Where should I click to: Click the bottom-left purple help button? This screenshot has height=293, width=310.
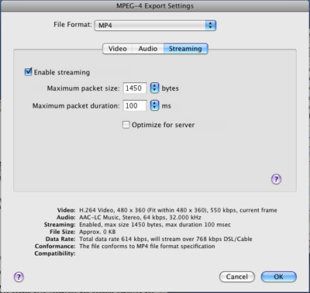point(19,277)
